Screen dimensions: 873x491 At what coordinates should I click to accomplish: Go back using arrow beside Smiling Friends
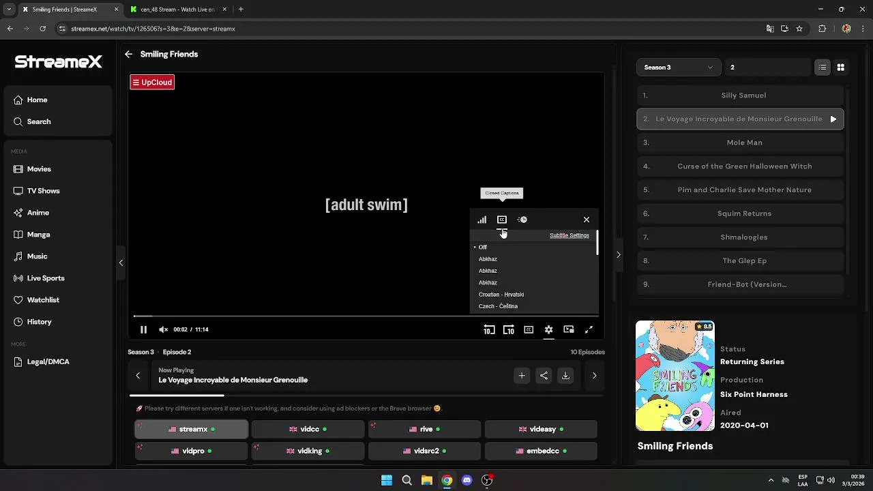[x=128, y=54]
